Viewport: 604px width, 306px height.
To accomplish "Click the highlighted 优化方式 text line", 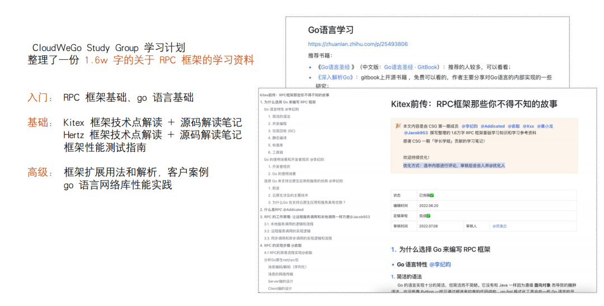I will pos(454,166).
